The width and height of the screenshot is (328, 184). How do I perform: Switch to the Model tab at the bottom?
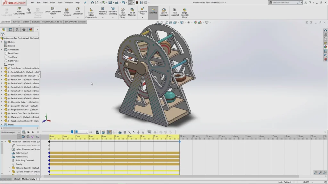tap(17, 179)
